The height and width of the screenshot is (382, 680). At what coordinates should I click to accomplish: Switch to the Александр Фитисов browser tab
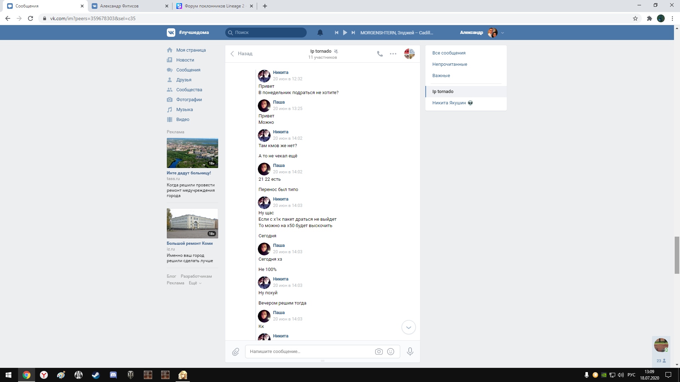click(x=119, y=6)
